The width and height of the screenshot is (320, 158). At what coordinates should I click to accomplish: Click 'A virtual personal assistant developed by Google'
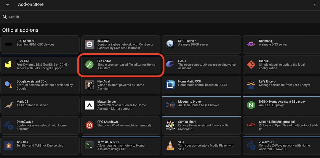pyautogui.click(x=45, y=87)
